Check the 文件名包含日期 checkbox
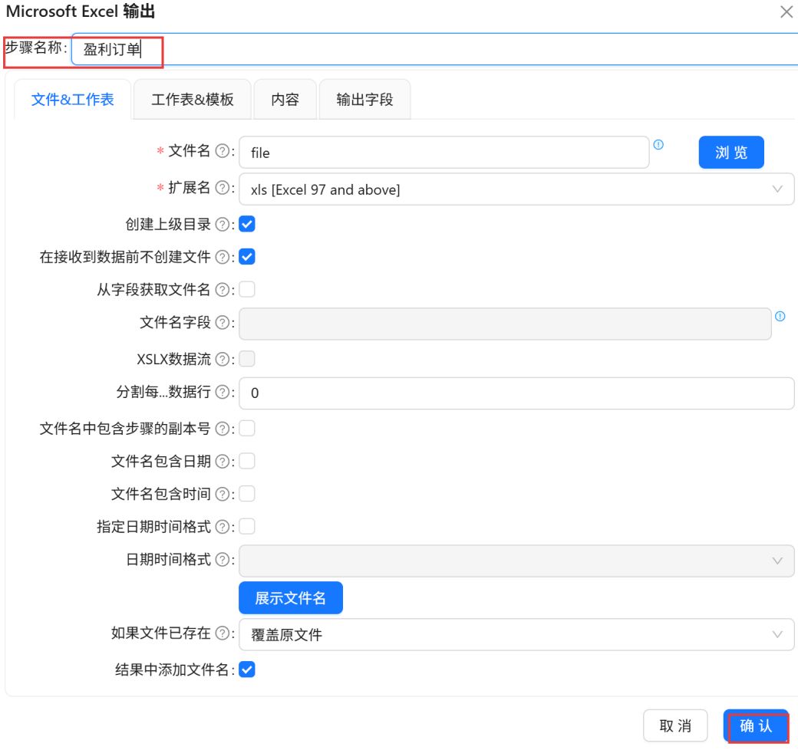The image size is (798, 750). [x=247, y=461]
